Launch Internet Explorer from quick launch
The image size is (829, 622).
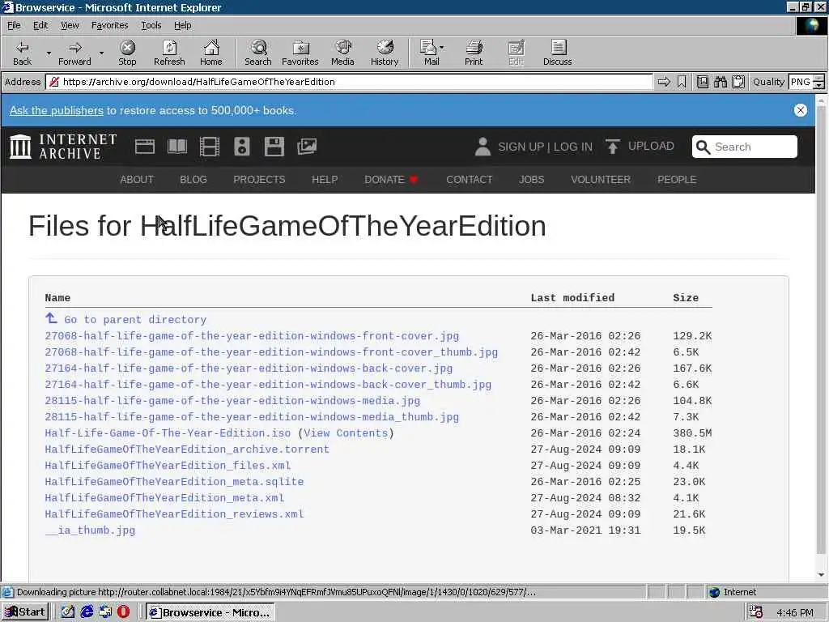point(87,612)
